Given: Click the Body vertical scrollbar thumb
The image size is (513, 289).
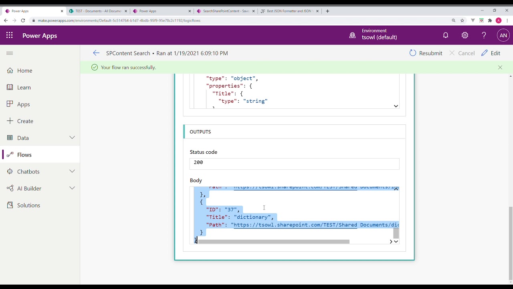Looking at the screenshot, I should coord(396,233).
